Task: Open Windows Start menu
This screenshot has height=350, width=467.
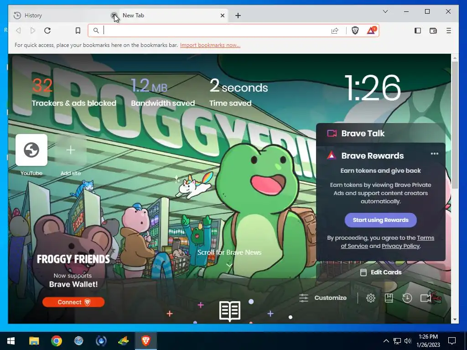Action: pyautogui.click(x=11, y=341)
